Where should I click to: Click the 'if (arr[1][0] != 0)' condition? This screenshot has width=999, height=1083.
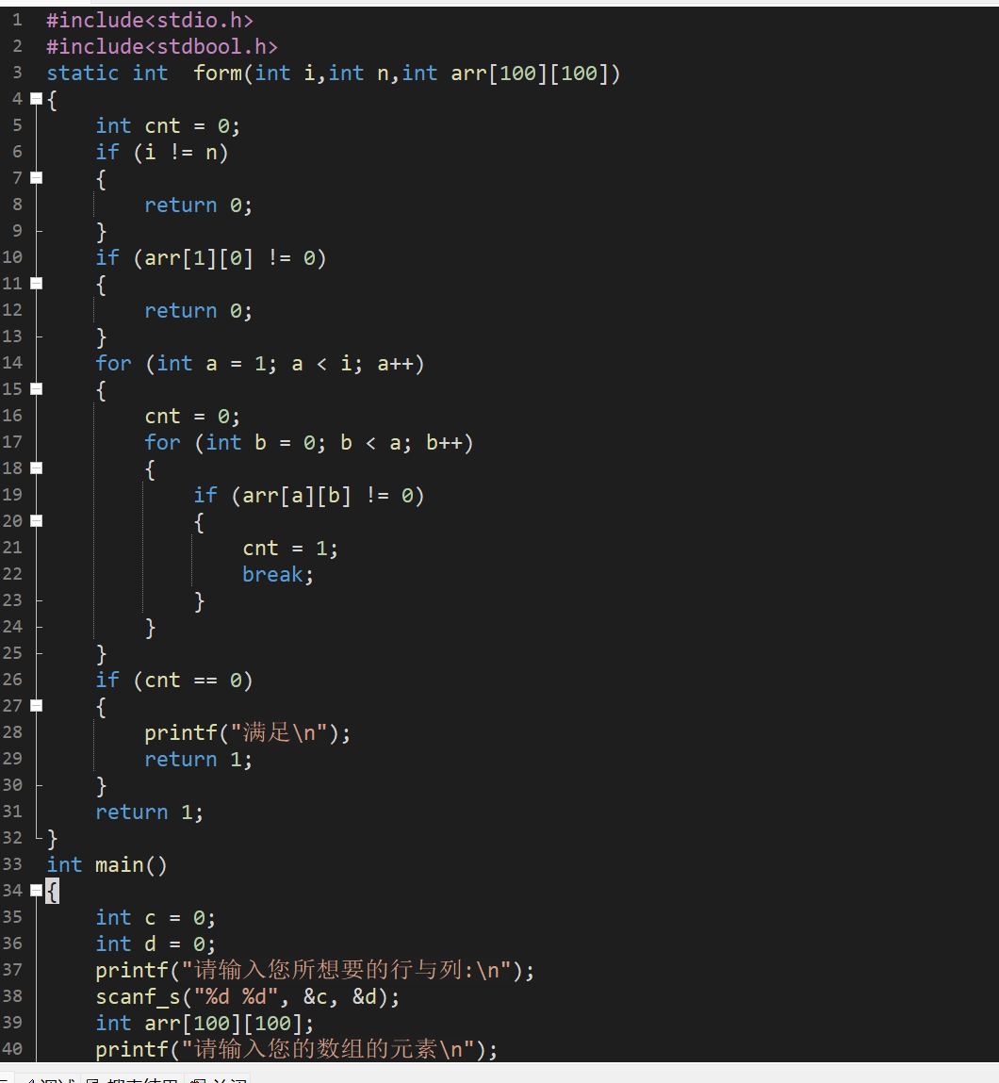[x=210, y=258]
